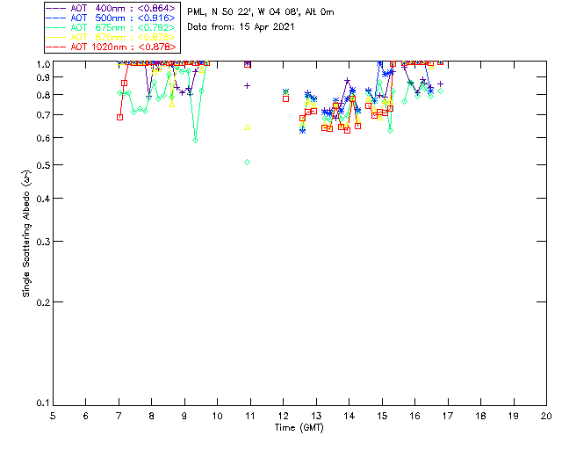Image resolution: width=562 pixels, height=450 pixels.
Task: Click the purple dashed line sample for 400nm
Action: pyautogui.click(x=58, y=8)
